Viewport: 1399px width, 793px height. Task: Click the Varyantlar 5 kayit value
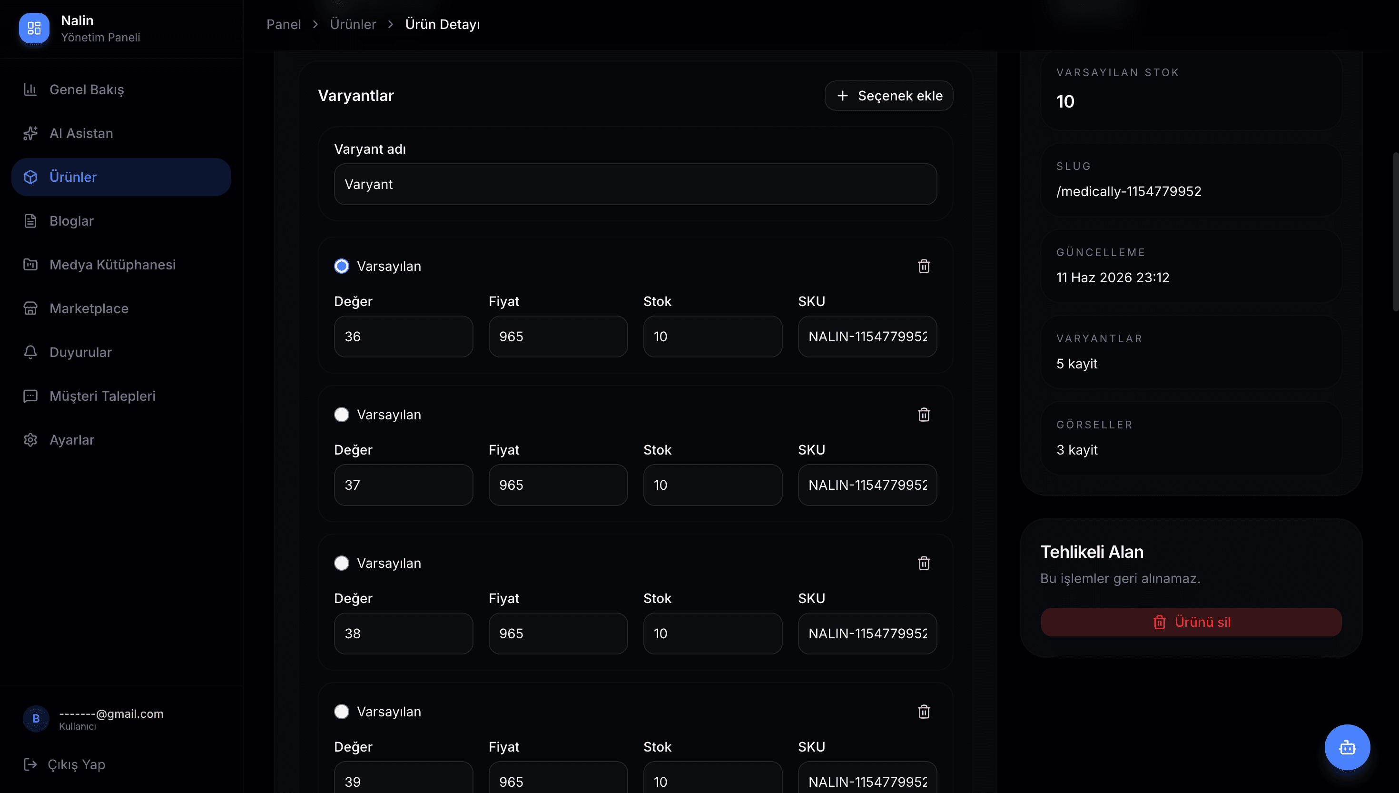pyautogui.click(x=1077, y=364)
